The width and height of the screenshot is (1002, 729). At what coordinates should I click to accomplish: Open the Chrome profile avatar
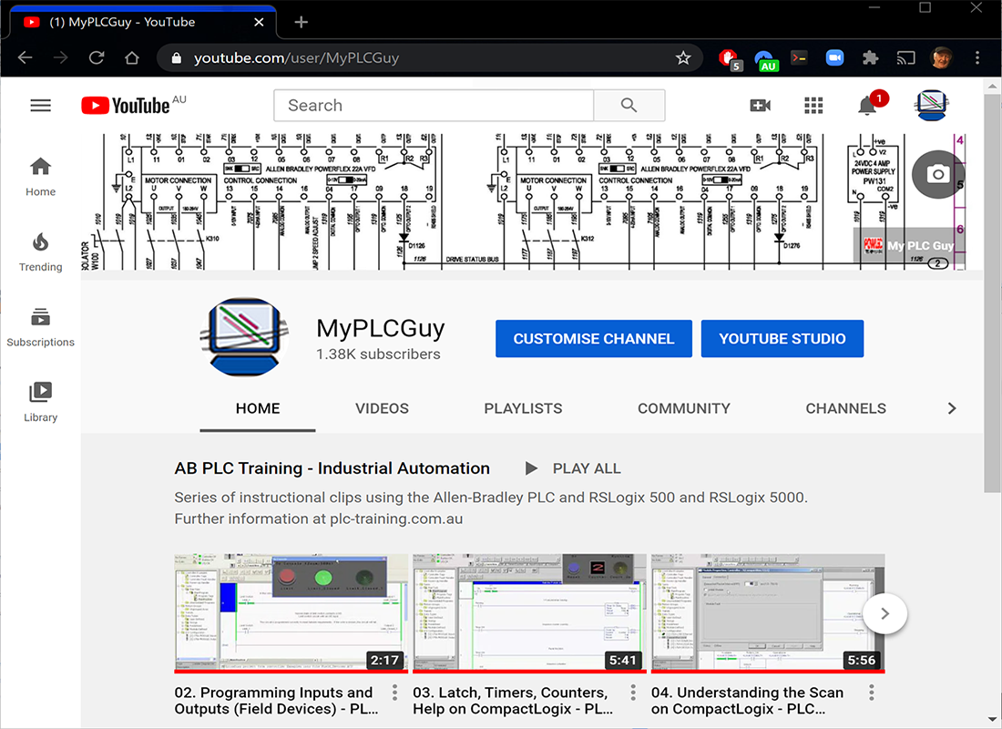(941, 58)
